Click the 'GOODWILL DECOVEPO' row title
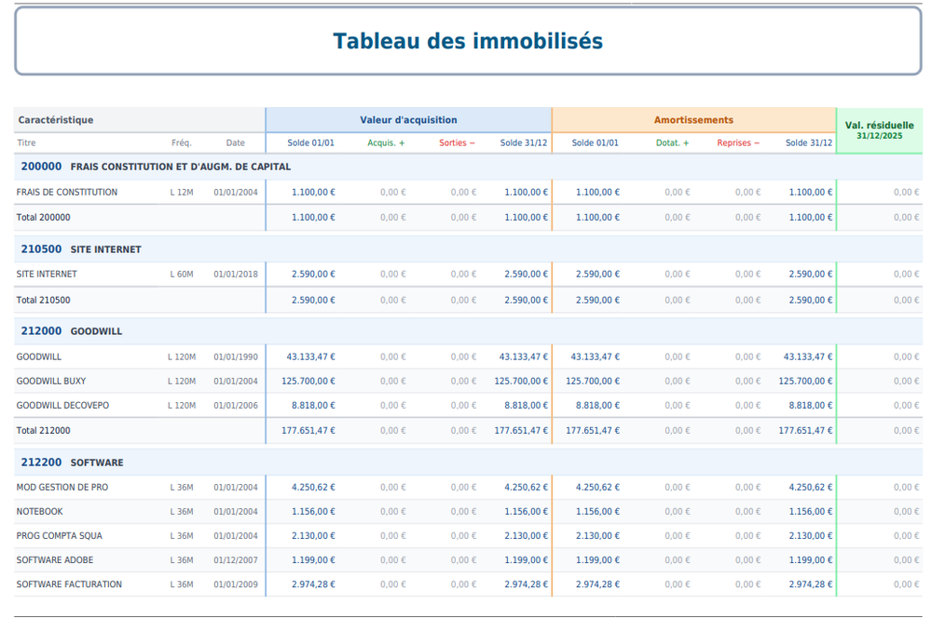Viewport: 932px width, 618px height. click(x=62, y=406)
